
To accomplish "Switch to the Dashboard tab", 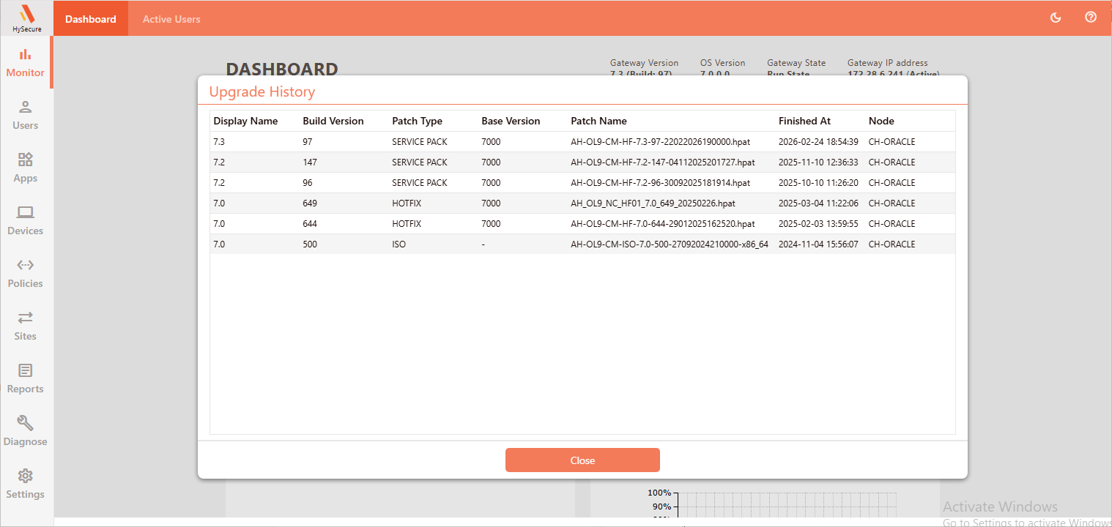I will (x=90, y=19).
